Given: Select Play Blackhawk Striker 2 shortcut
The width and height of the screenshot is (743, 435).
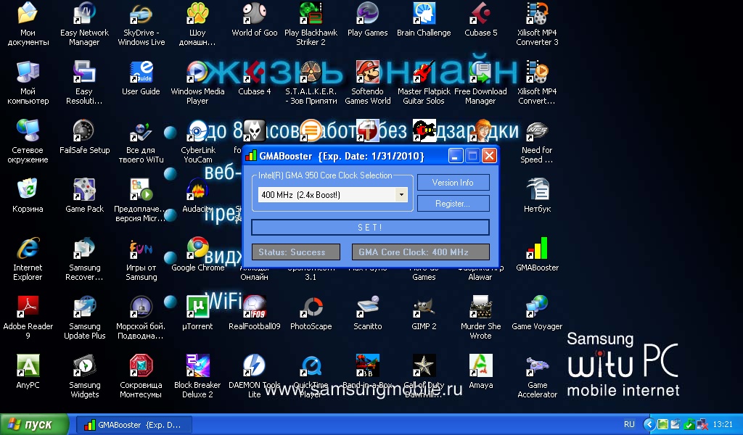Looking at the screenshot, I should coord(311,13).
